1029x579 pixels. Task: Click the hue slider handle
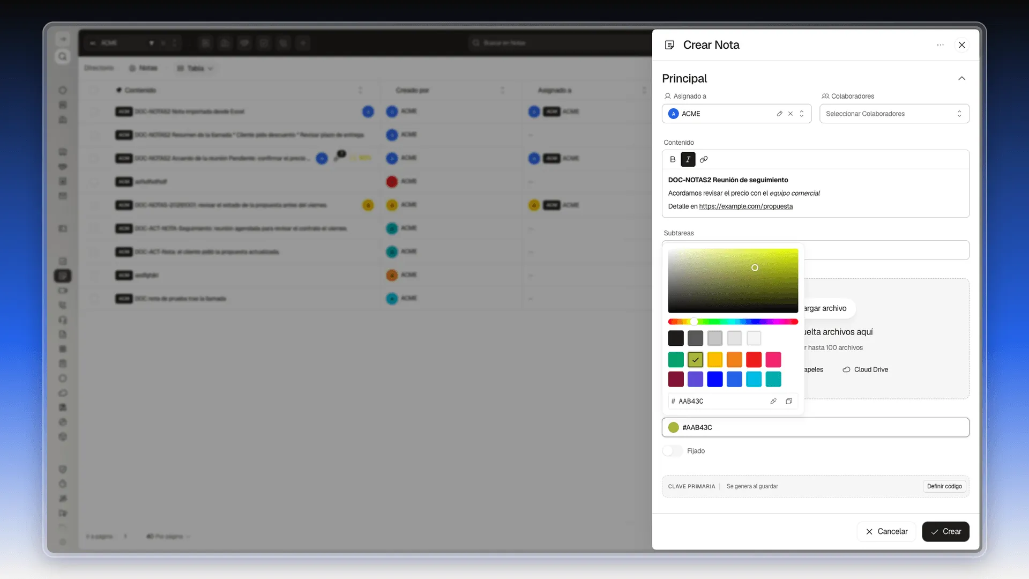pyautogui.click(x=694, y=322)
